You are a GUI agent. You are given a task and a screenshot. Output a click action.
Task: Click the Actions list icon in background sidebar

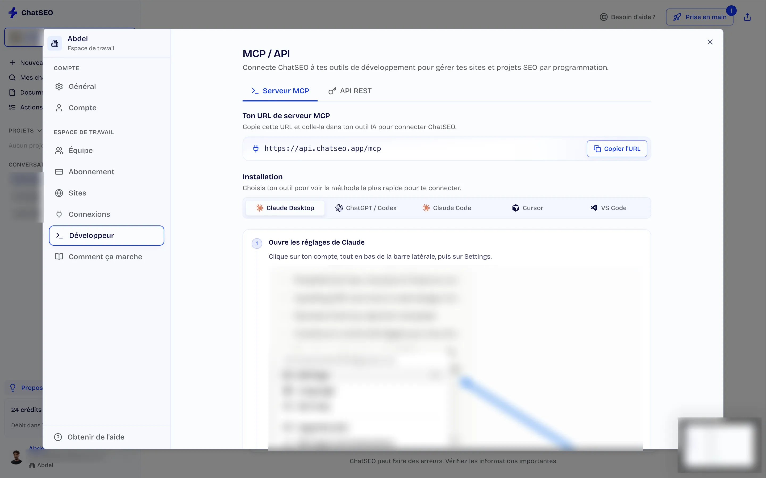point(12,107)
